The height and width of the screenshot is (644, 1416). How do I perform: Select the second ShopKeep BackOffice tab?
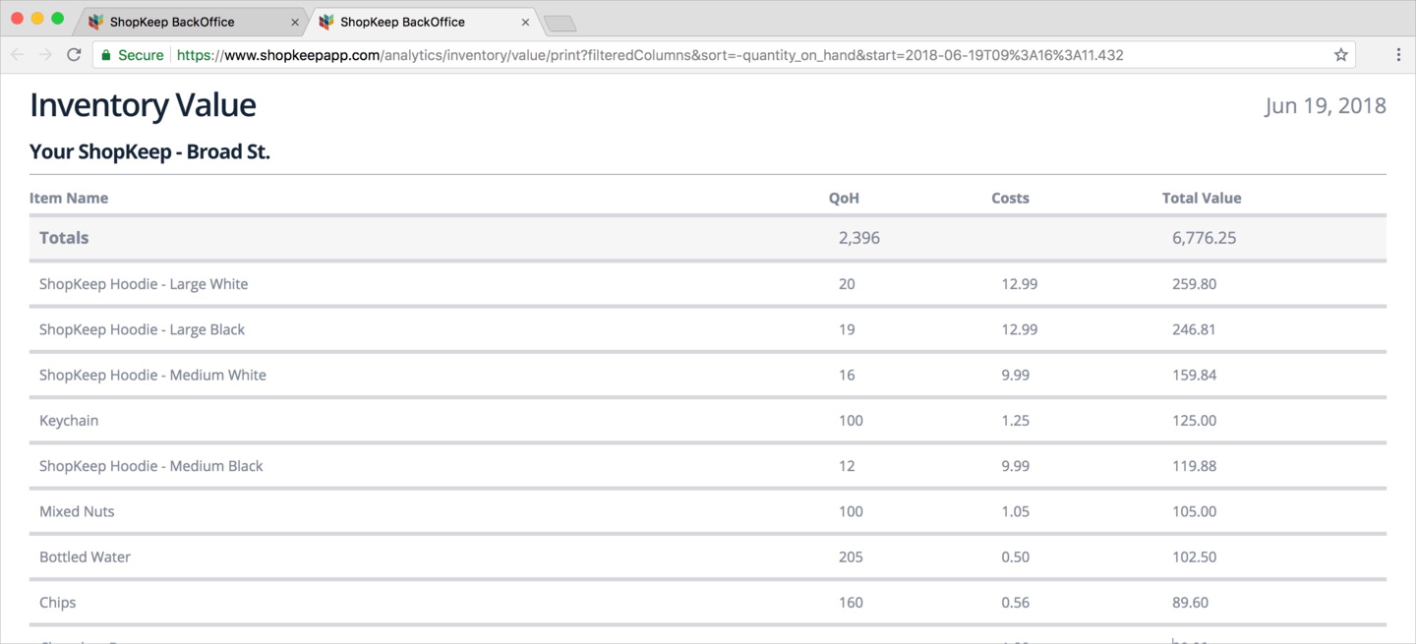coord(421,22)
